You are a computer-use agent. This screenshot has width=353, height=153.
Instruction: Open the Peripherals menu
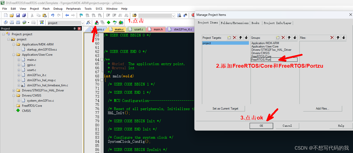(73, 8)
